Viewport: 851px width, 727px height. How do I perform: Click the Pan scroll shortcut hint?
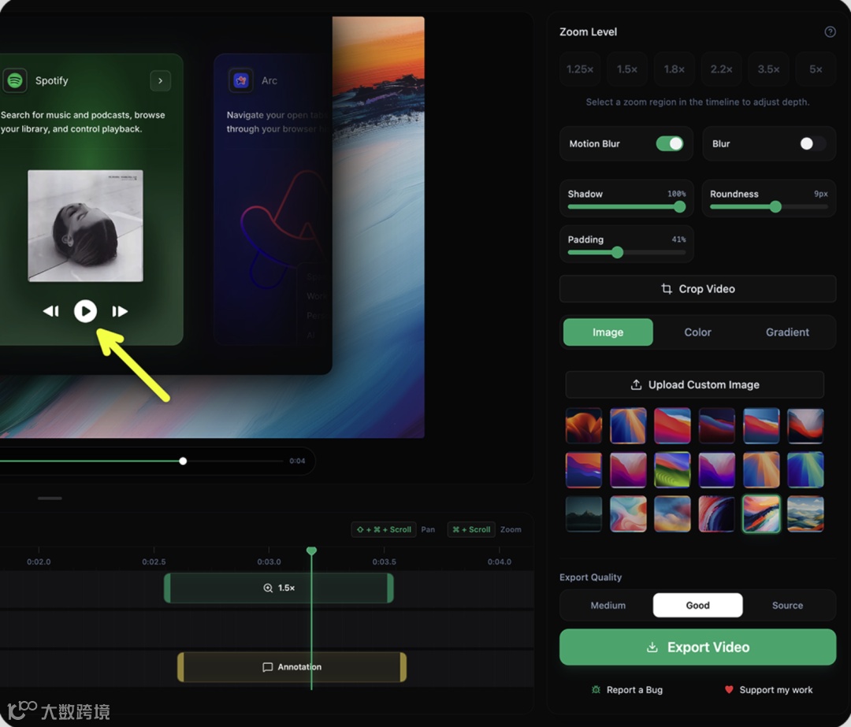point(384,529)
